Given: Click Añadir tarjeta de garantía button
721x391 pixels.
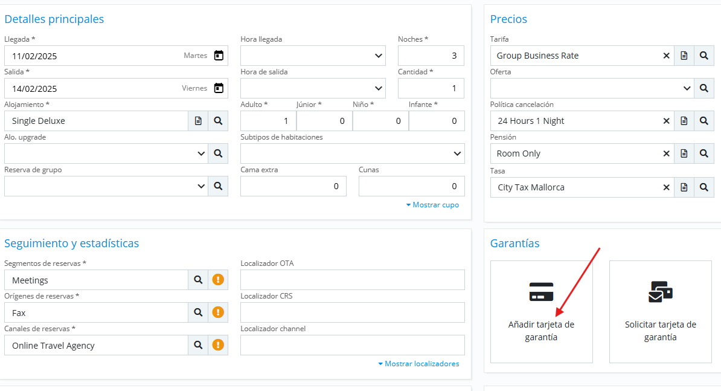Looking at the screenshot, I should coord(541,312).
